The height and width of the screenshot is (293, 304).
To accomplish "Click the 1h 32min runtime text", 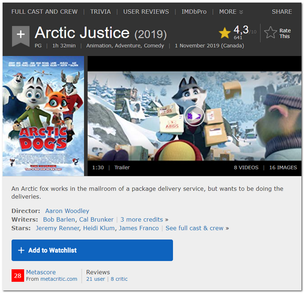I will 64,46.
